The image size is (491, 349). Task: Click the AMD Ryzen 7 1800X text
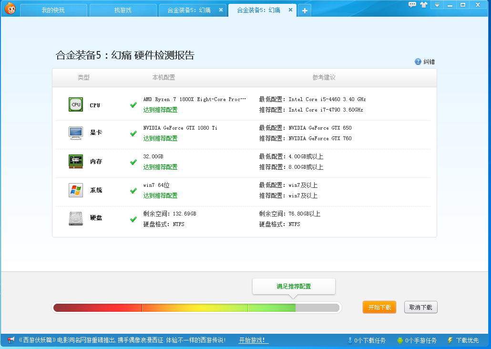tap(194, 99)
